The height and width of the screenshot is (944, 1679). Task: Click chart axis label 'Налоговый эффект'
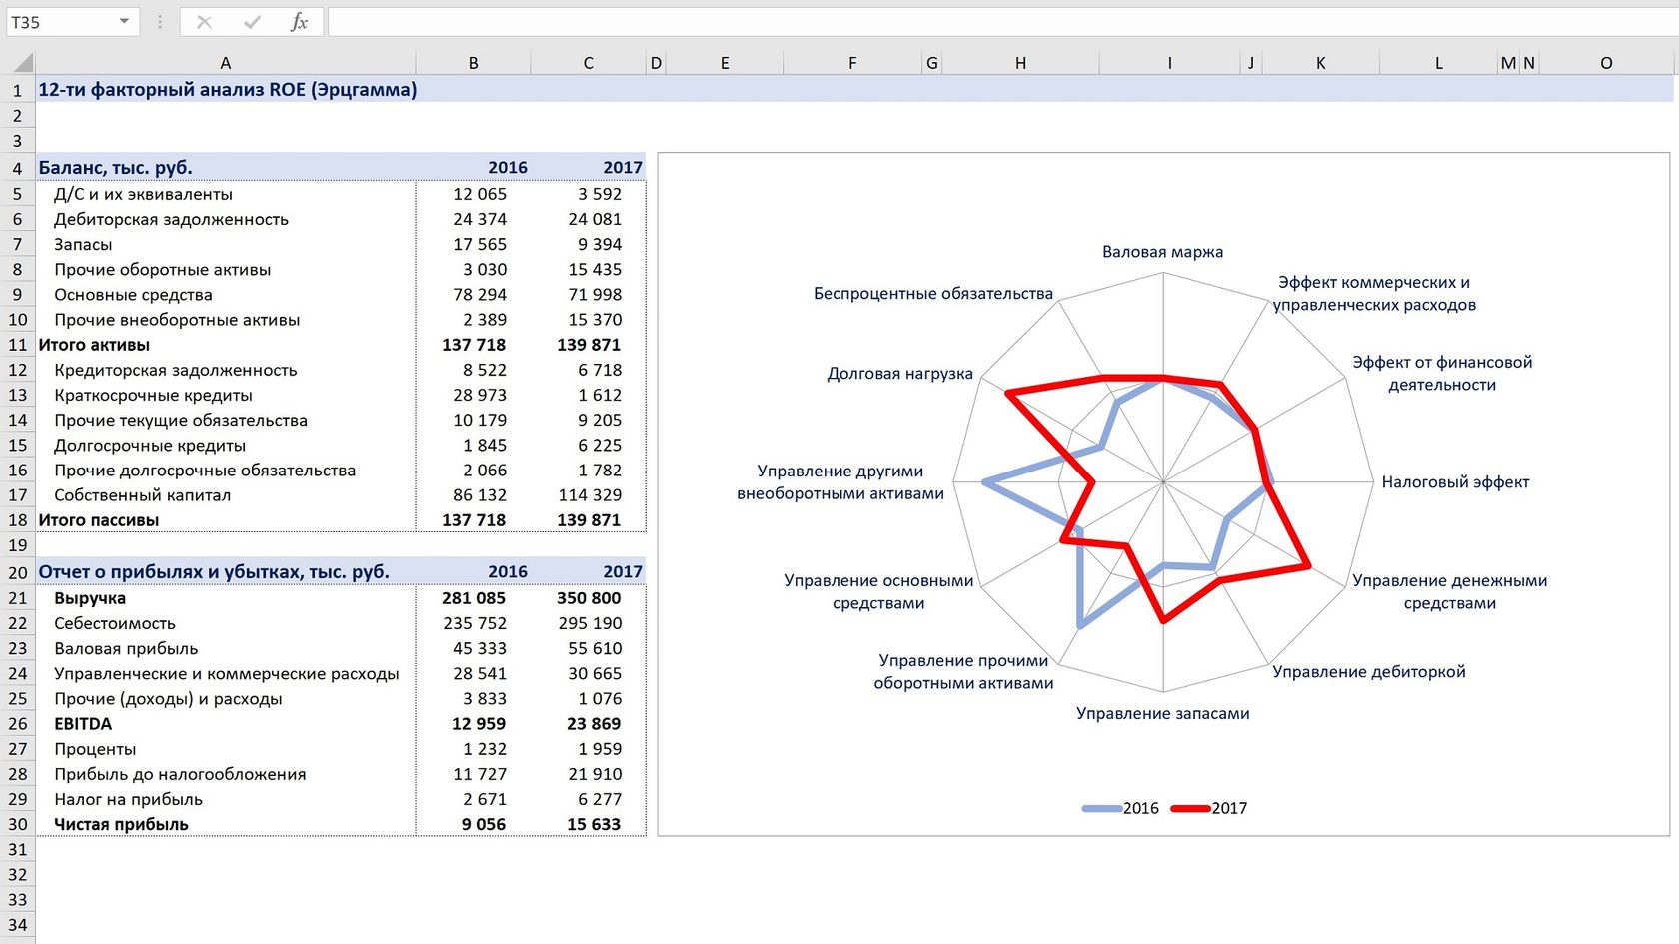(x=1455, y=482)
